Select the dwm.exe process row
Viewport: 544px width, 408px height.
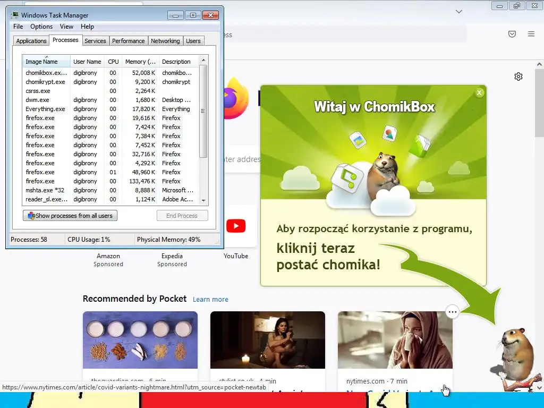point(111,100)
